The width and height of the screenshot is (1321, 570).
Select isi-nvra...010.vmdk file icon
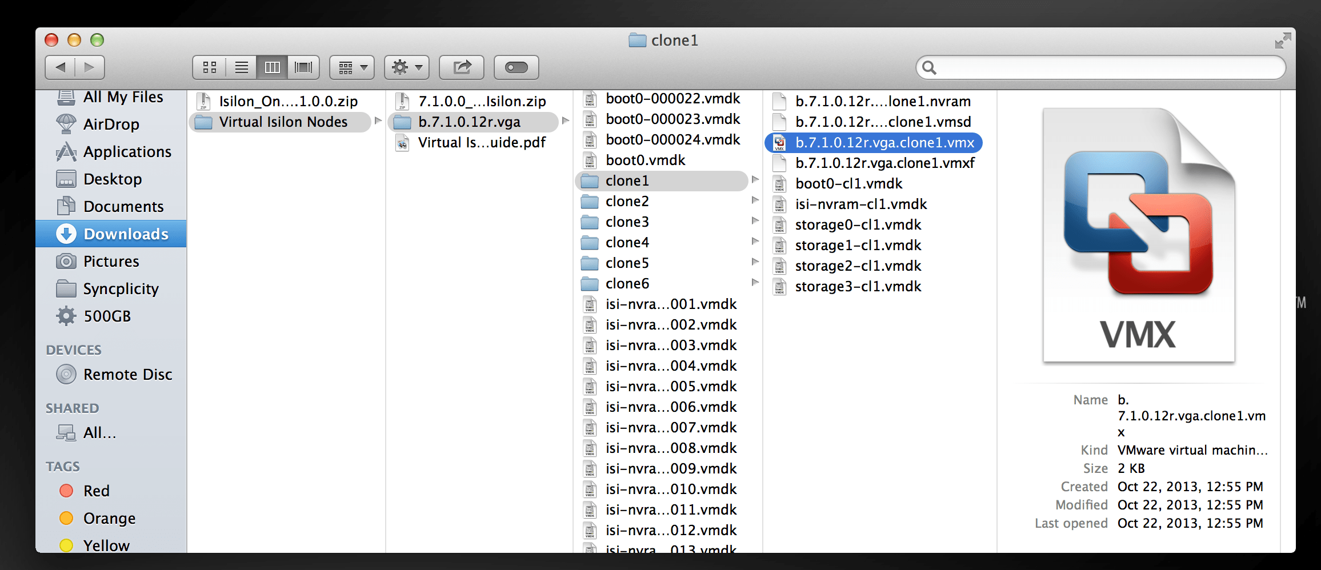click(x=590, y=489)
